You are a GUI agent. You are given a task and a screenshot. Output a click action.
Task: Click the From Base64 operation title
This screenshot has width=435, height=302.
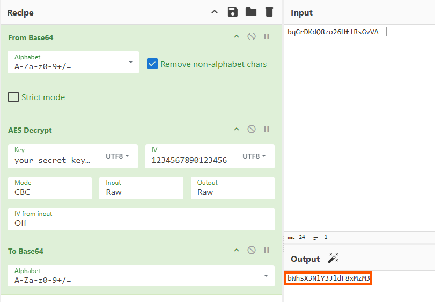coord(31,37)
